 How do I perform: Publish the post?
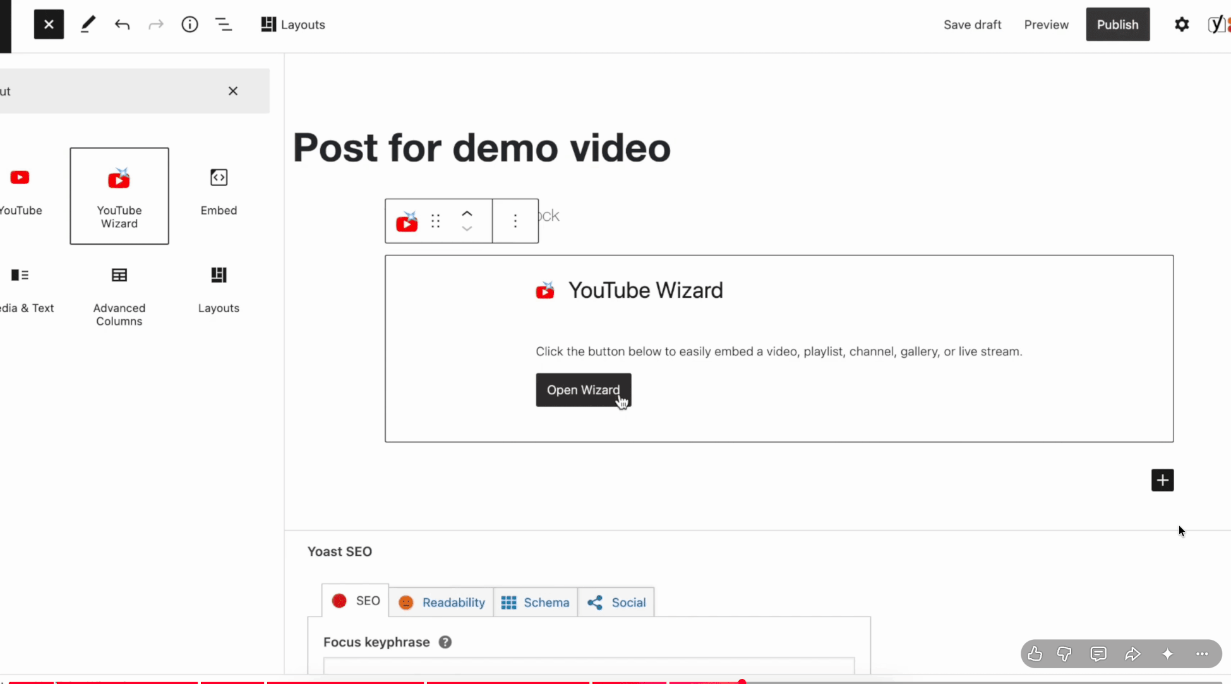(x=1117, y=25)
